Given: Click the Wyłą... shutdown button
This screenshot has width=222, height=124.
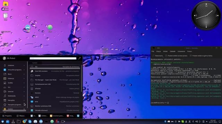Looking at the screenshot, I should [70, 116].
